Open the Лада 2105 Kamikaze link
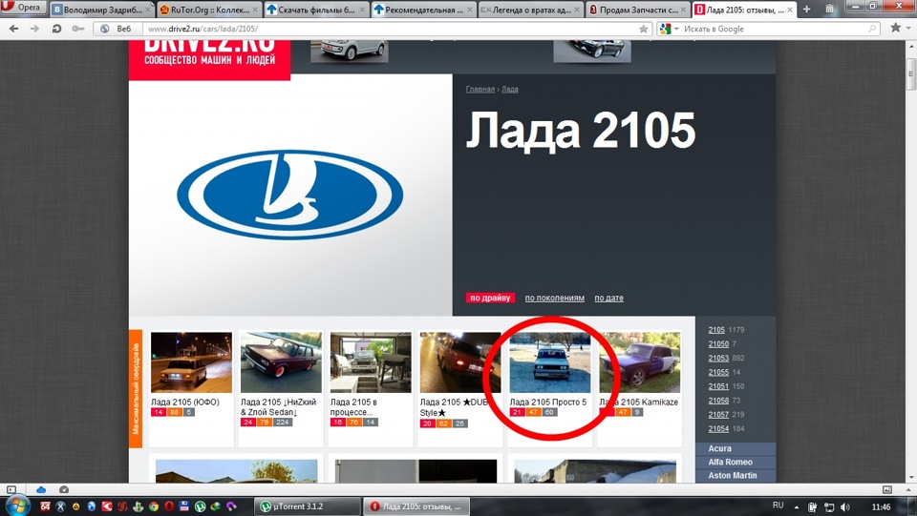The height and width of the screenshot is (516, 917). (639, 402)
